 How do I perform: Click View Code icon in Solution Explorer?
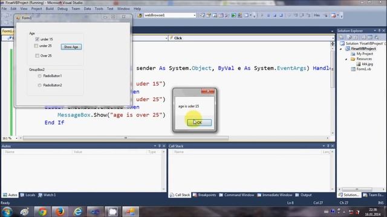pyautogui.click(x=363, y=37)
